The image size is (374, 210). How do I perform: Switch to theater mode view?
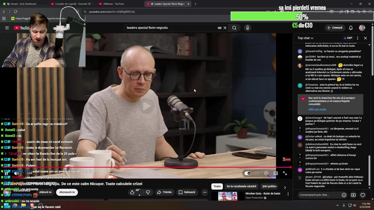276,173
